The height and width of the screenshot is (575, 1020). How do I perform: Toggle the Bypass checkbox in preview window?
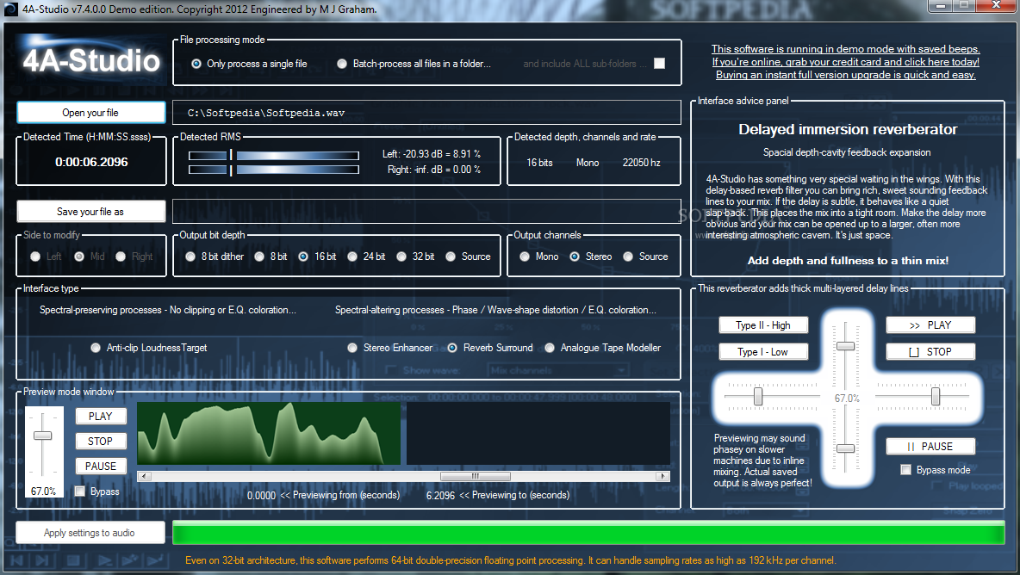tap(80, 492)
